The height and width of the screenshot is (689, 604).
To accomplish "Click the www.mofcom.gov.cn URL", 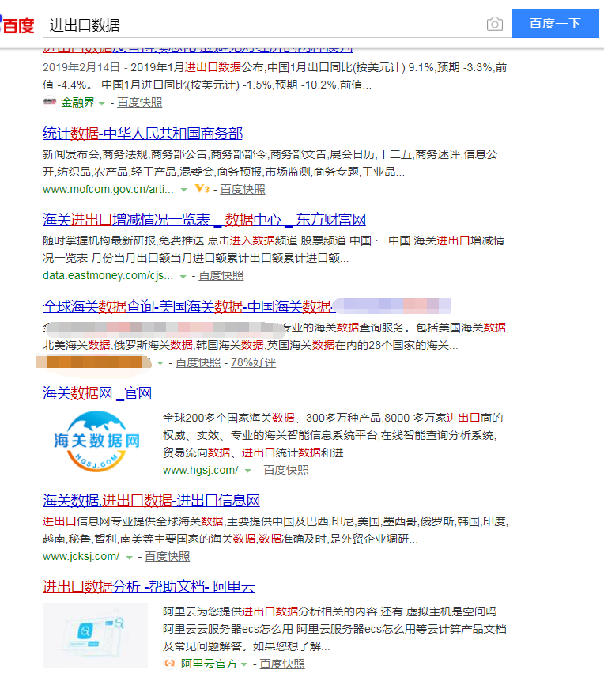I will [x=108, y=189].
